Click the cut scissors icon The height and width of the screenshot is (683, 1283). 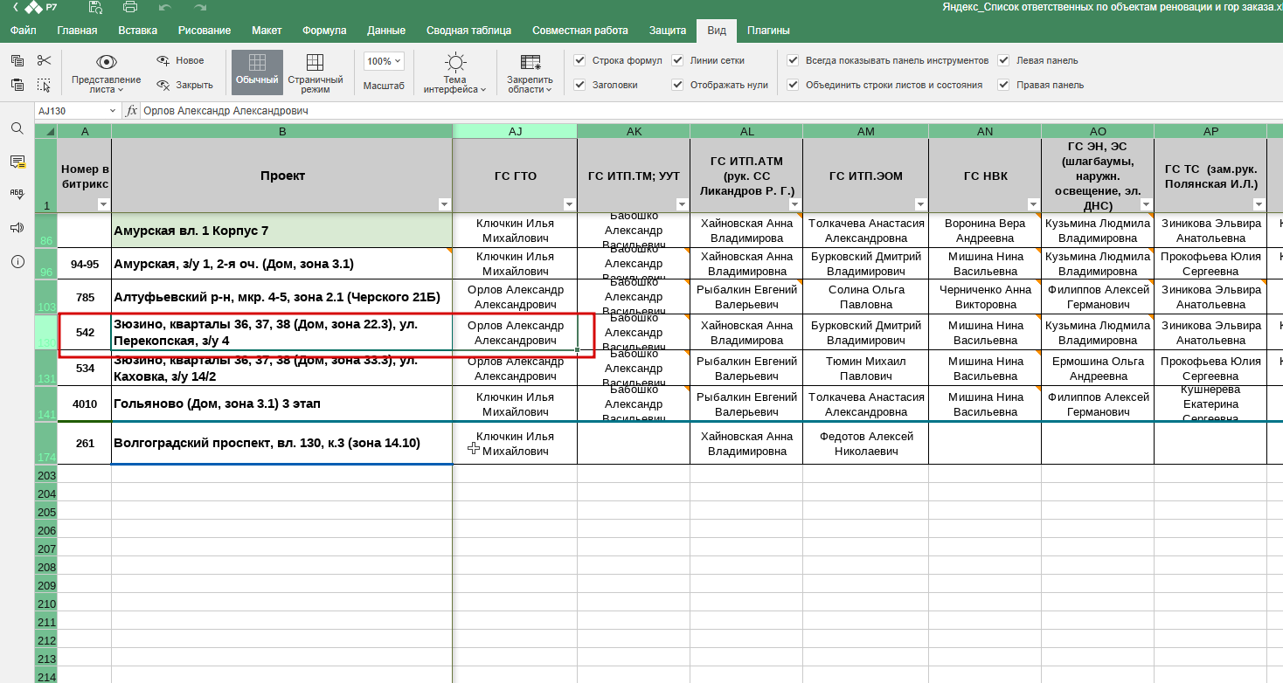[45, 60]
